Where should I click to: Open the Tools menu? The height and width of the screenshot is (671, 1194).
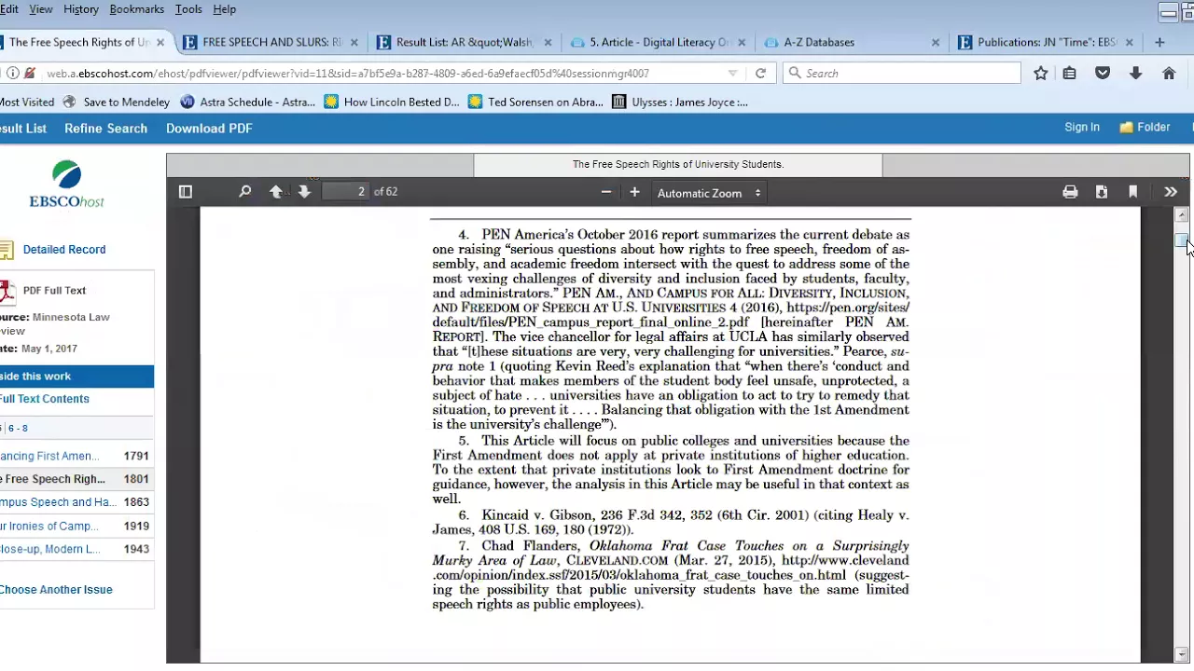click(188, 9)
